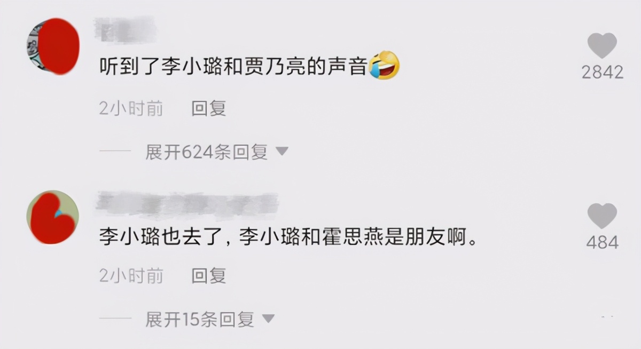The width and height of the screenshot is (641, 349).
Task: Click the down arrow beside 展开15条回复
Action: click(268, 319)
